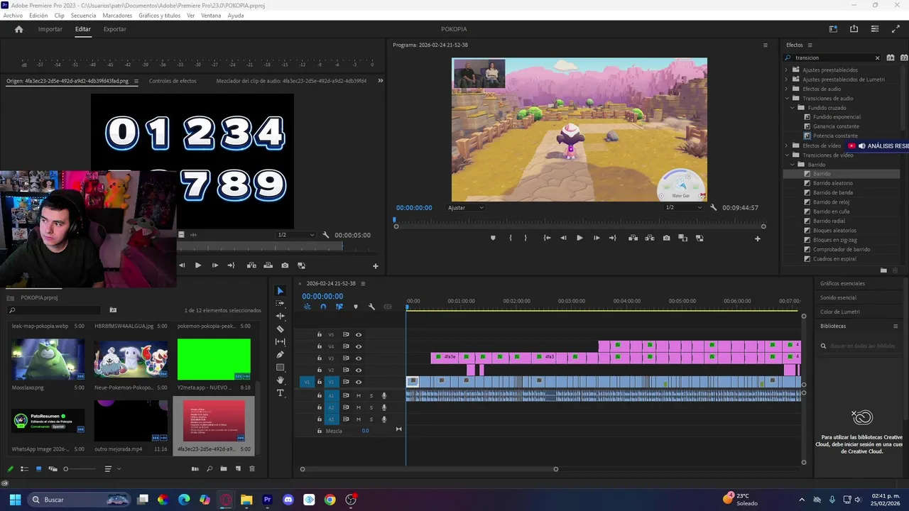This screenshot has width=909, height=511.
Task: Select the Selection arrow tool
Action: coord(280,291)
